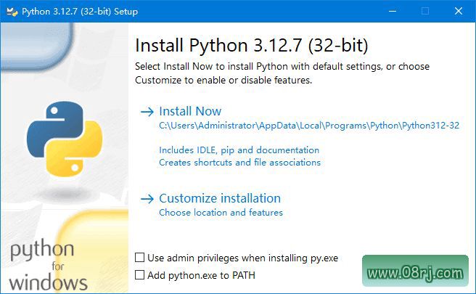Click the default install path under Install Now
476x294 pixels.
(x=309, y=126)
